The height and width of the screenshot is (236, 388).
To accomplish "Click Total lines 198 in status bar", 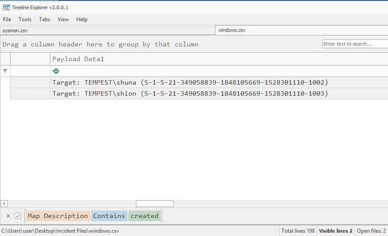I will click(298, 231).
